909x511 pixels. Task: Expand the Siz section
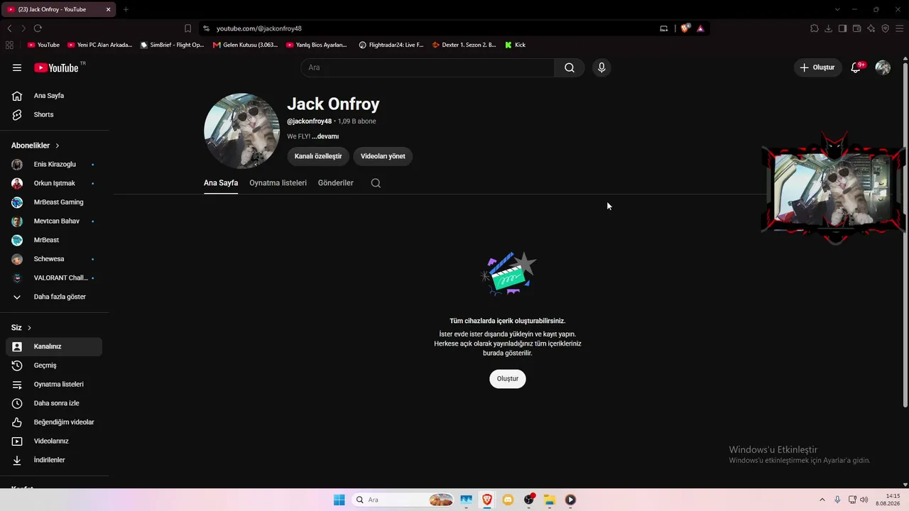[21, 328]
